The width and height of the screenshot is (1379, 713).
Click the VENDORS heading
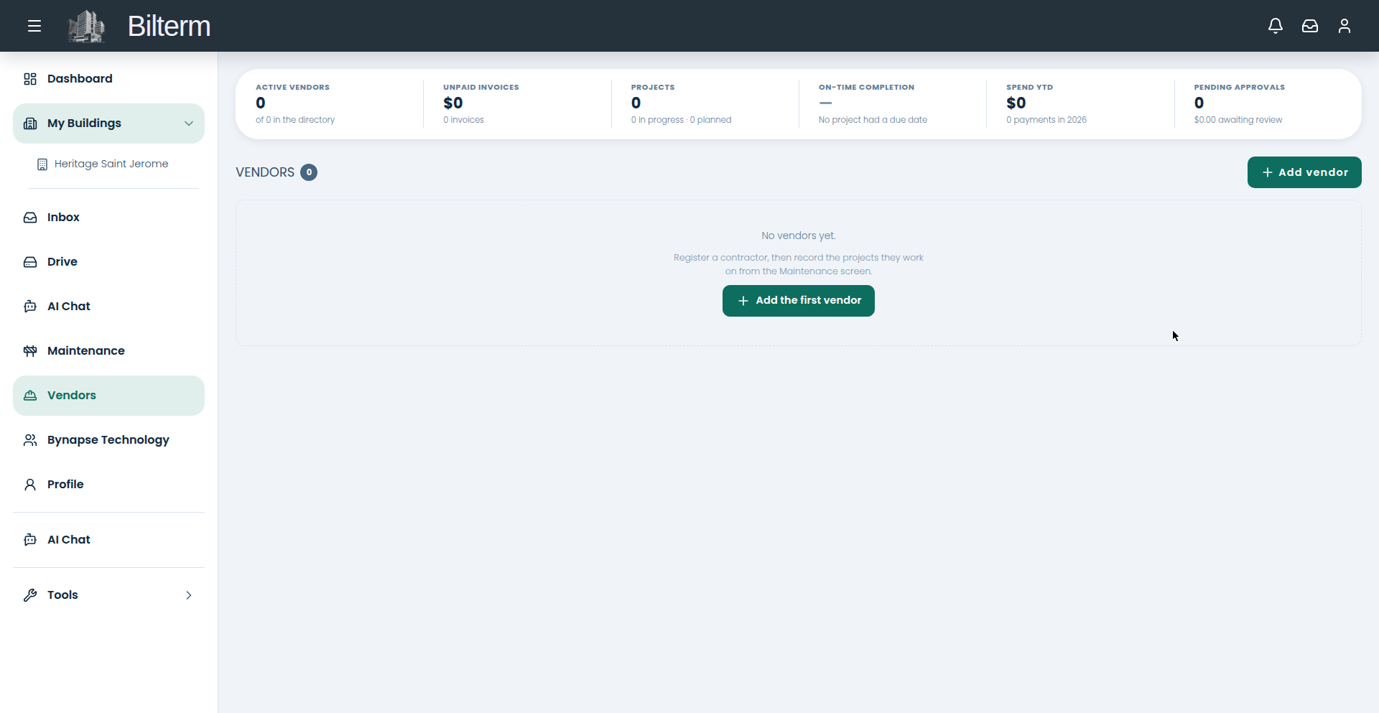[x=265, y=172]
